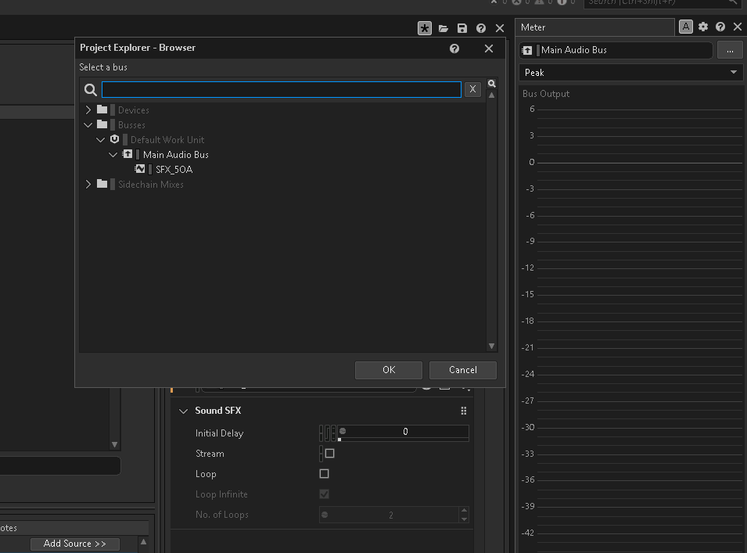Select the SFX_5OA bus label

[x=174, y=170]
